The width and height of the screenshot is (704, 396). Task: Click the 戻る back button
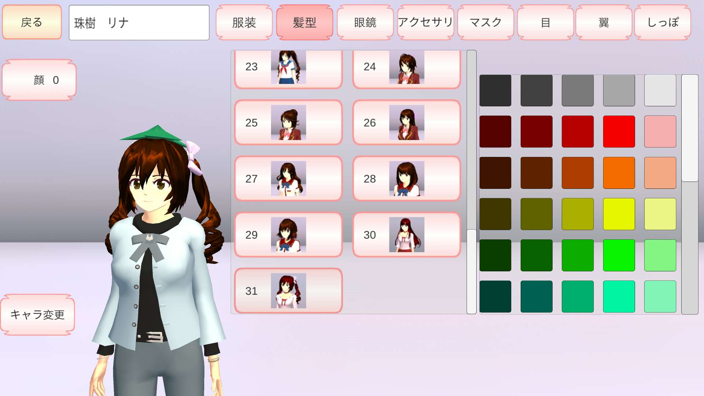[x=32, y=22]
